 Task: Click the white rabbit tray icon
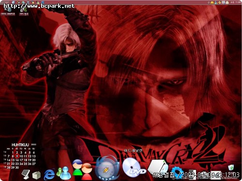[x=227, y=2]
